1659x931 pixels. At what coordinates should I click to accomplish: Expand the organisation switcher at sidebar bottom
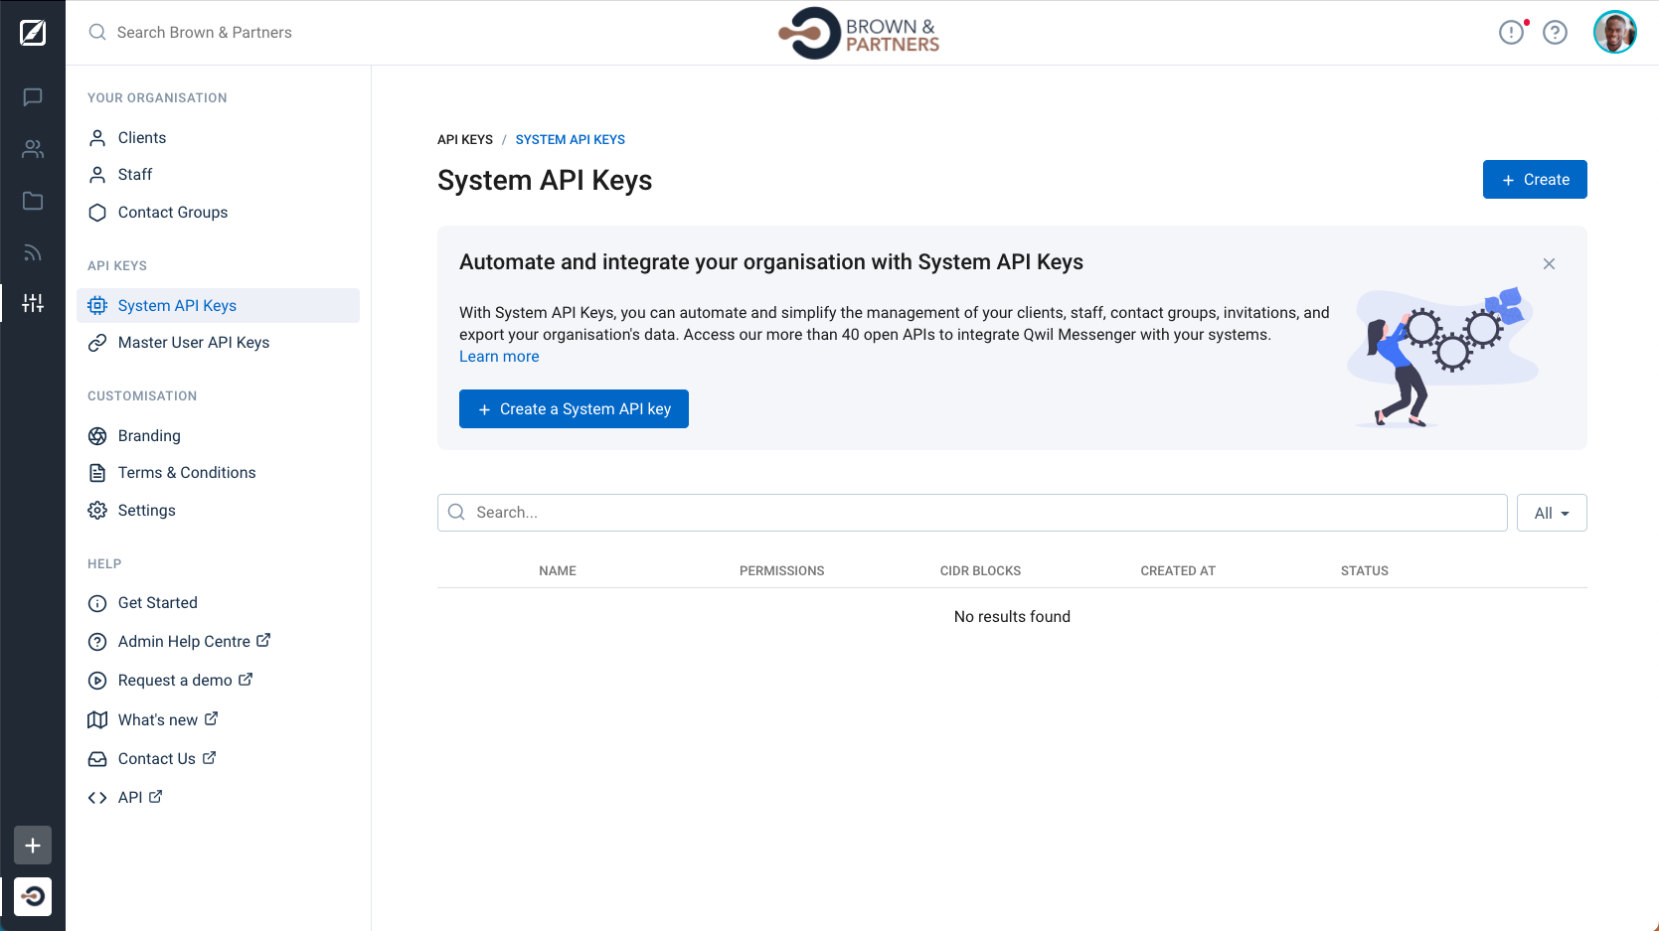click(x=33, y=896)
